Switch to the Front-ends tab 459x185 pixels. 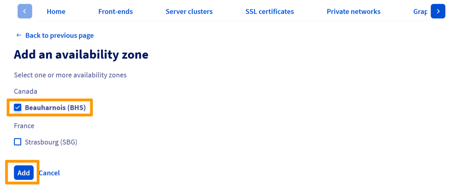115,11
